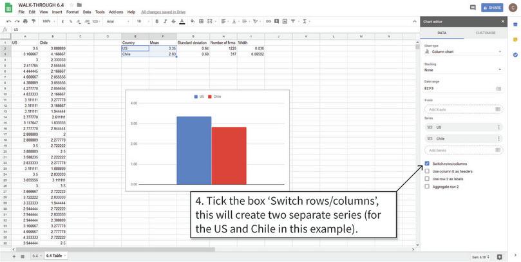This screenshot has width=521, height=262.
Task: Switch to the CUSTOMISE tab
Action: click(x=486, y=33)
